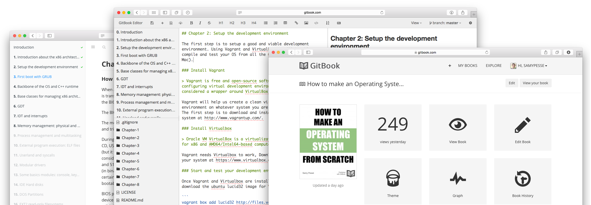Open '3. First boot with GRUB' in reader sidebar
This screenshot has height=205, width=591.
[x=33, y=77]
